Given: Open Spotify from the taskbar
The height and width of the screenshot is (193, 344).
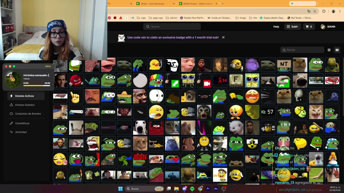Looking at the screenshot, I should click(192, 189).
